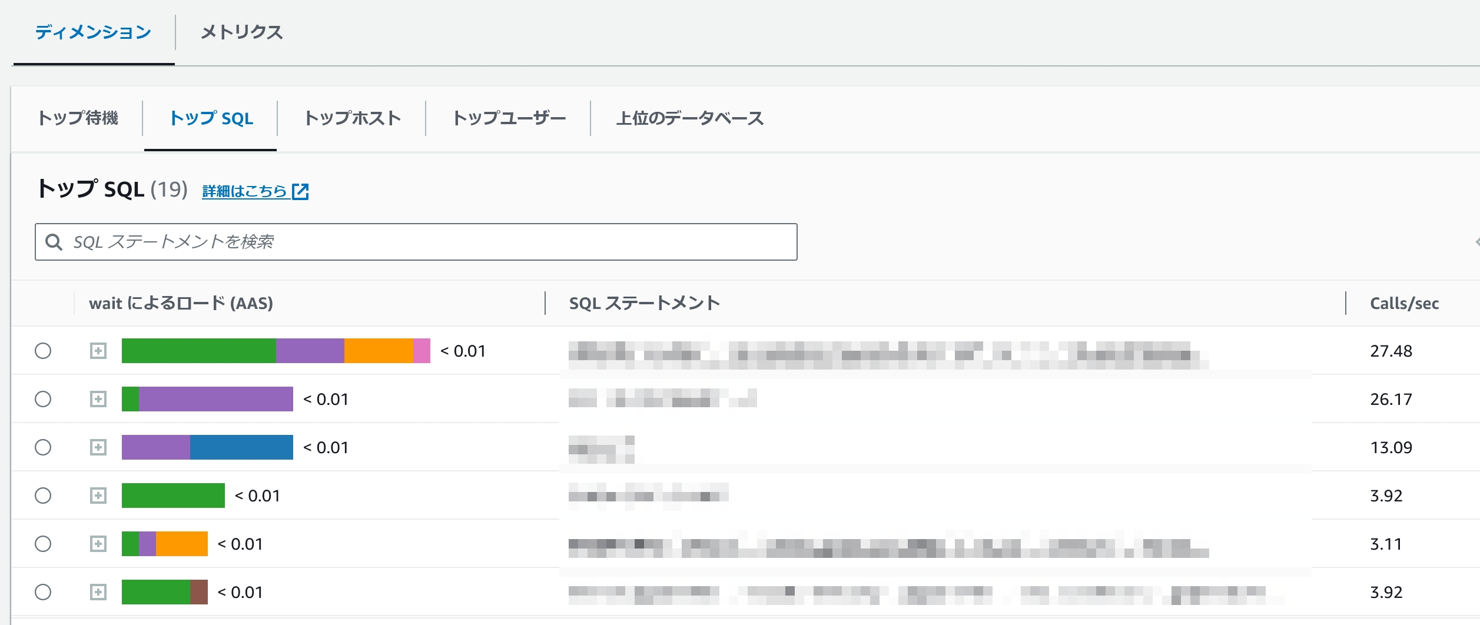The image size is (1480, 625).
Task: Open the トップユーザー tab
Action: (x=509, y=118)
